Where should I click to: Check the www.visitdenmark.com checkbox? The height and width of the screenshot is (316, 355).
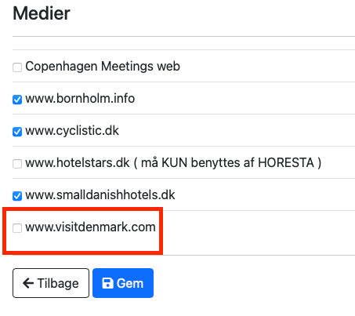point(17,228)
